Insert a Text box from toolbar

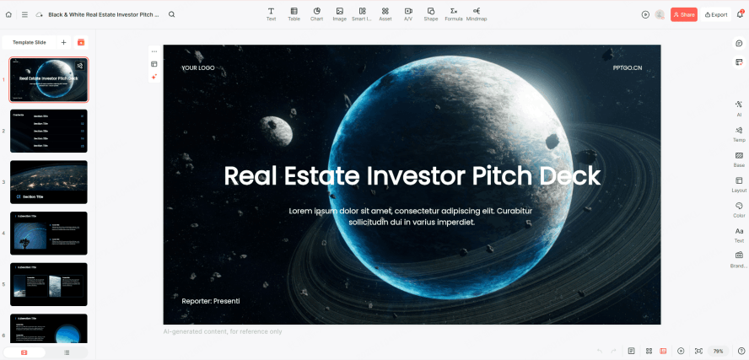[271, 14]
